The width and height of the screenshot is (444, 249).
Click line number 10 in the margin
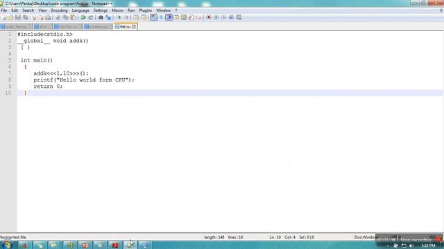coord(8,93)
